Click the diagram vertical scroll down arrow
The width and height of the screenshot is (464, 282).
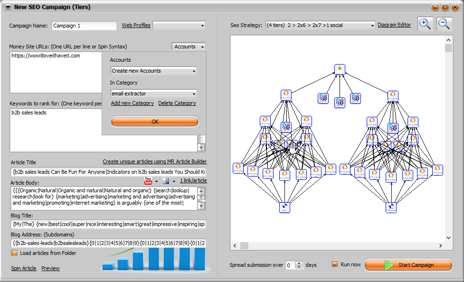coord(449,238)
